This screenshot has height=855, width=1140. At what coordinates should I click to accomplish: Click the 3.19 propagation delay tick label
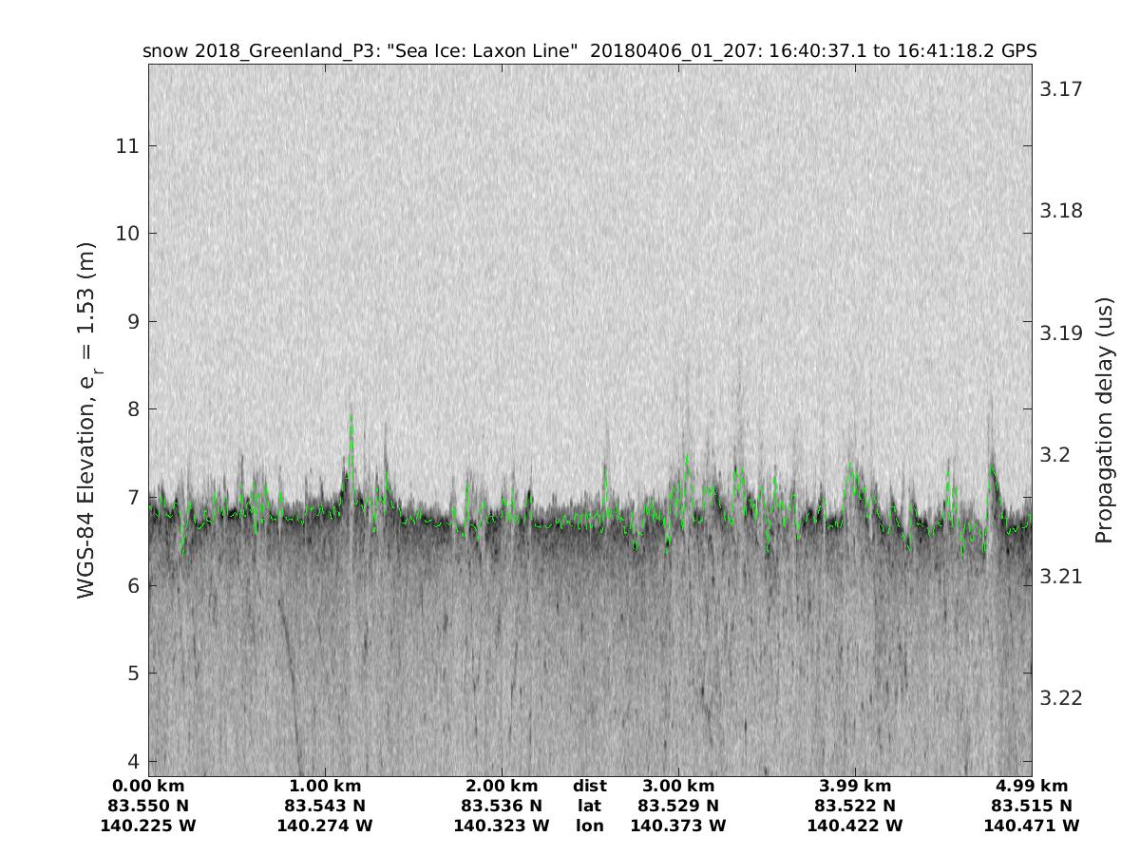tap(1061, 333)
